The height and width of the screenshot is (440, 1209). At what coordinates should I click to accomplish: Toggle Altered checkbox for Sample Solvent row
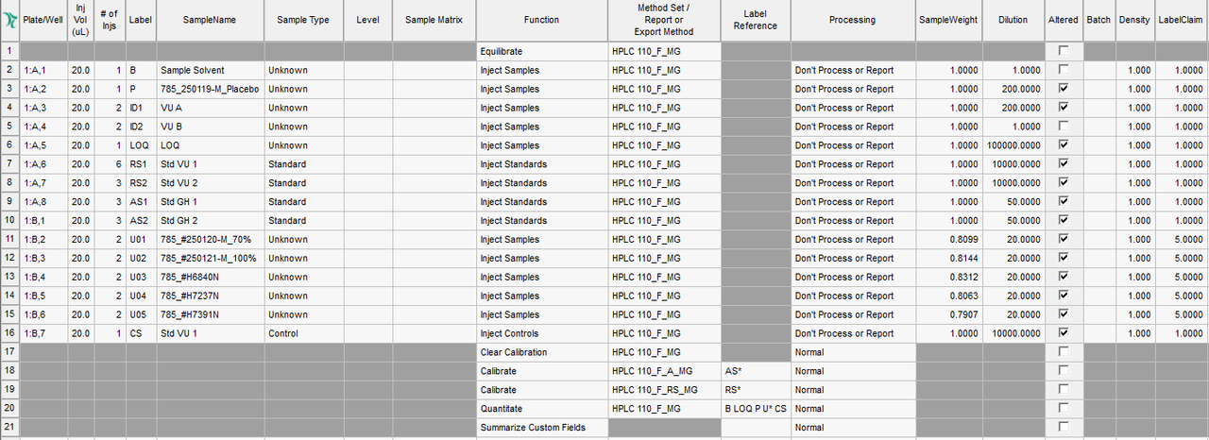tap(1064, 70)
